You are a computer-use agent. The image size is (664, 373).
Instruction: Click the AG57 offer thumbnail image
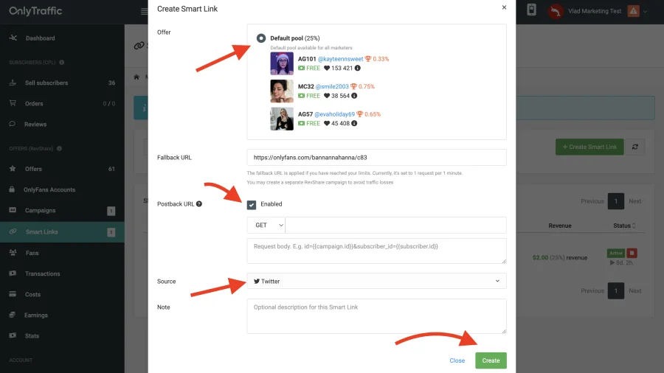coord(282,119)
